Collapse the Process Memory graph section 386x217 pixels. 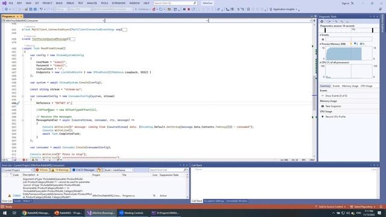click(320, 44)
